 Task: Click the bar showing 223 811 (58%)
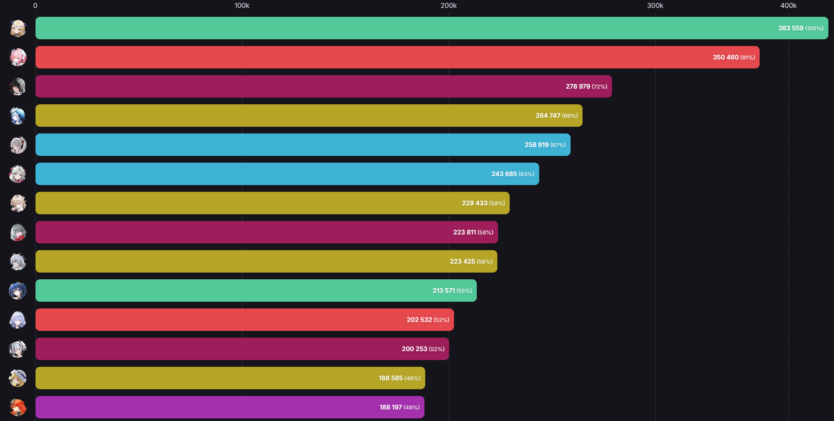pyautogui.click(x=267, y=232)
